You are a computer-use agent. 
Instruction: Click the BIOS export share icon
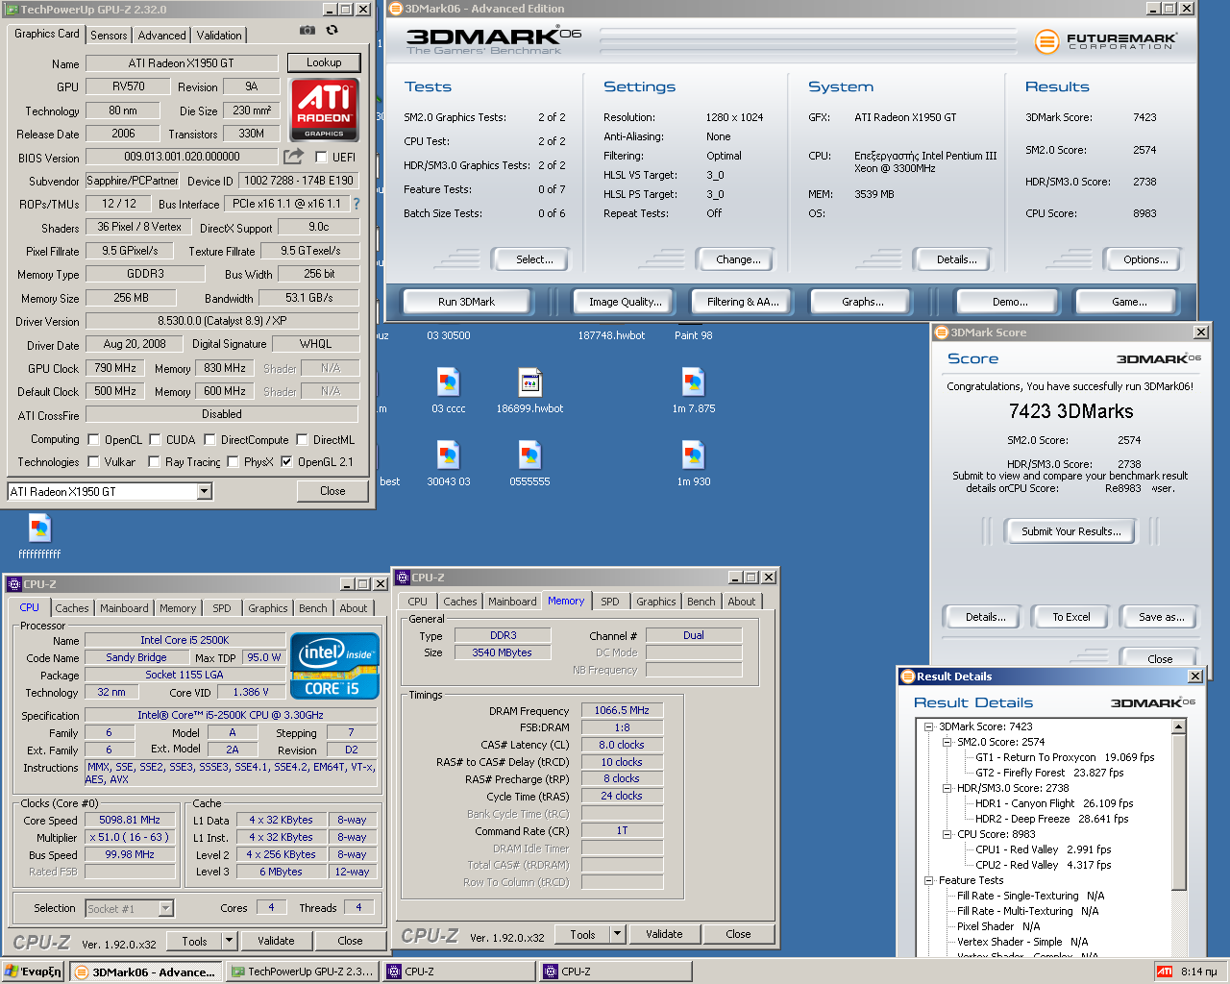pos(293,156)
